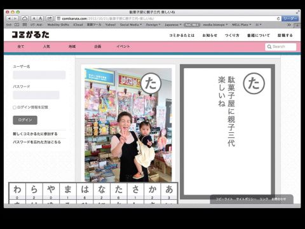Show bookmarks via the open book icon
Viewport: 305px width, 229px height.
point(17,25)
